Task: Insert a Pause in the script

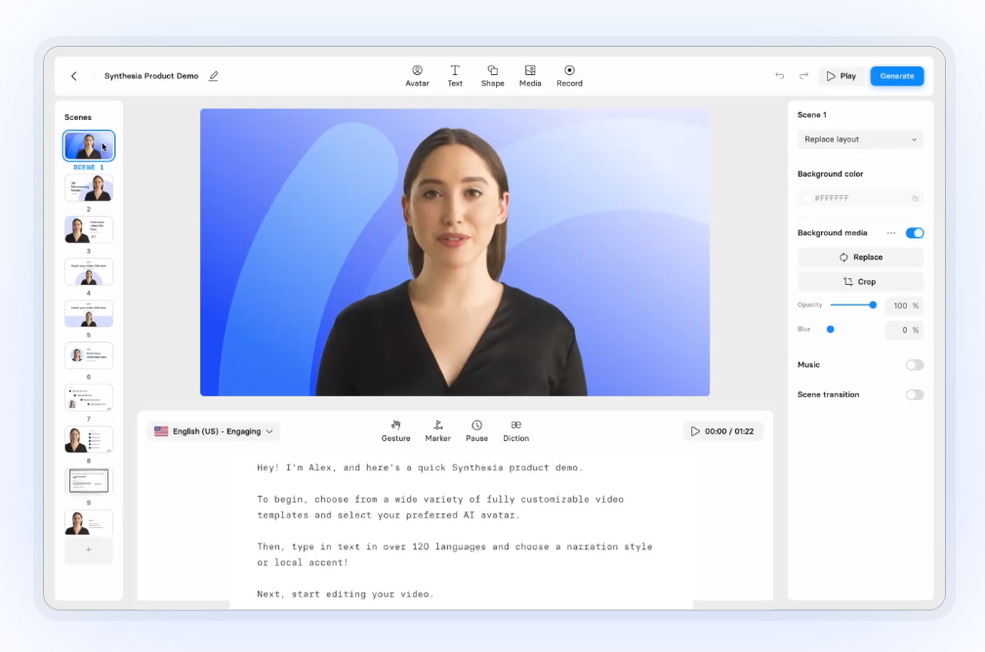Action: click(x=476, y=430)
